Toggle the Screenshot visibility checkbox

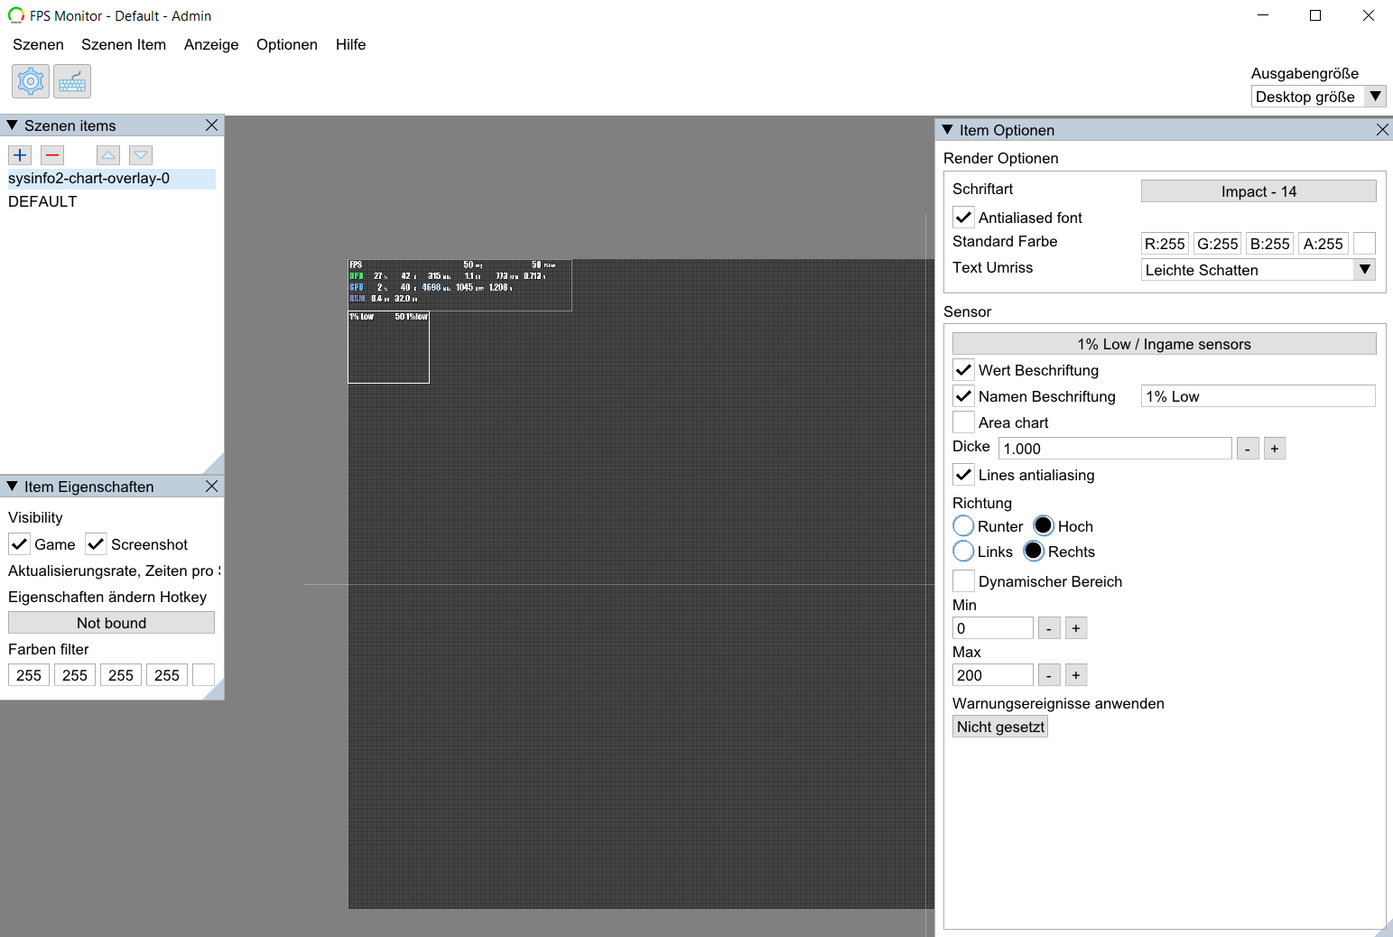point(96,544)
